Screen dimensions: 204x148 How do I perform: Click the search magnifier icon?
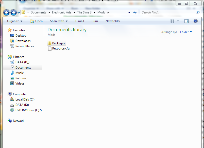click(198, 12)
